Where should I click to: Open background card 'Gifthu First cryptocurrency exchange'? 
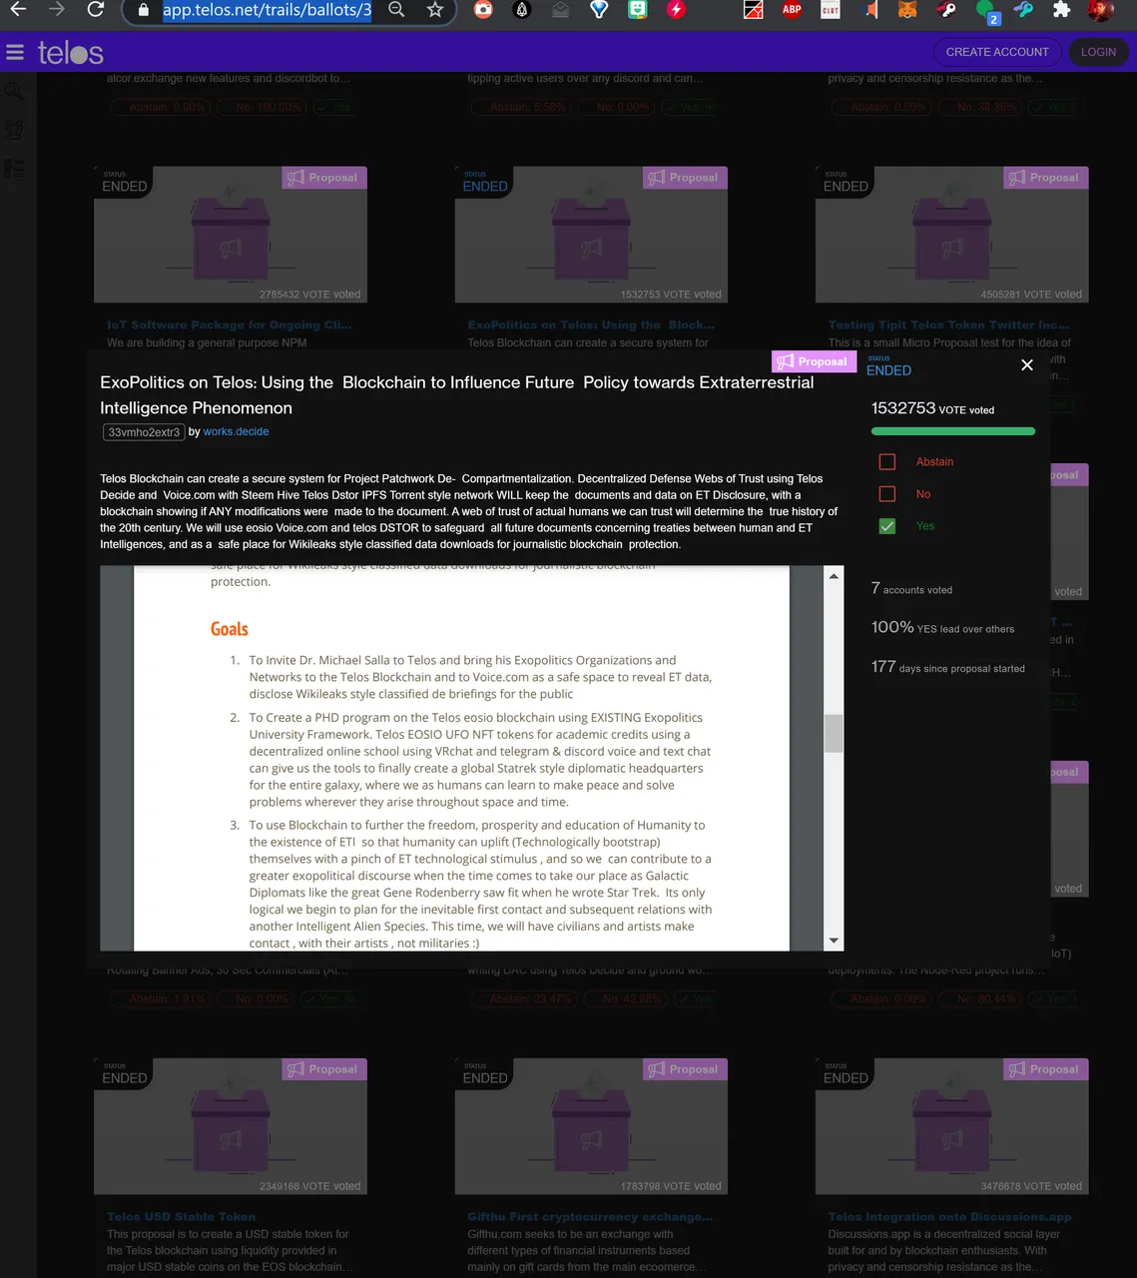tap(590, 1216)
